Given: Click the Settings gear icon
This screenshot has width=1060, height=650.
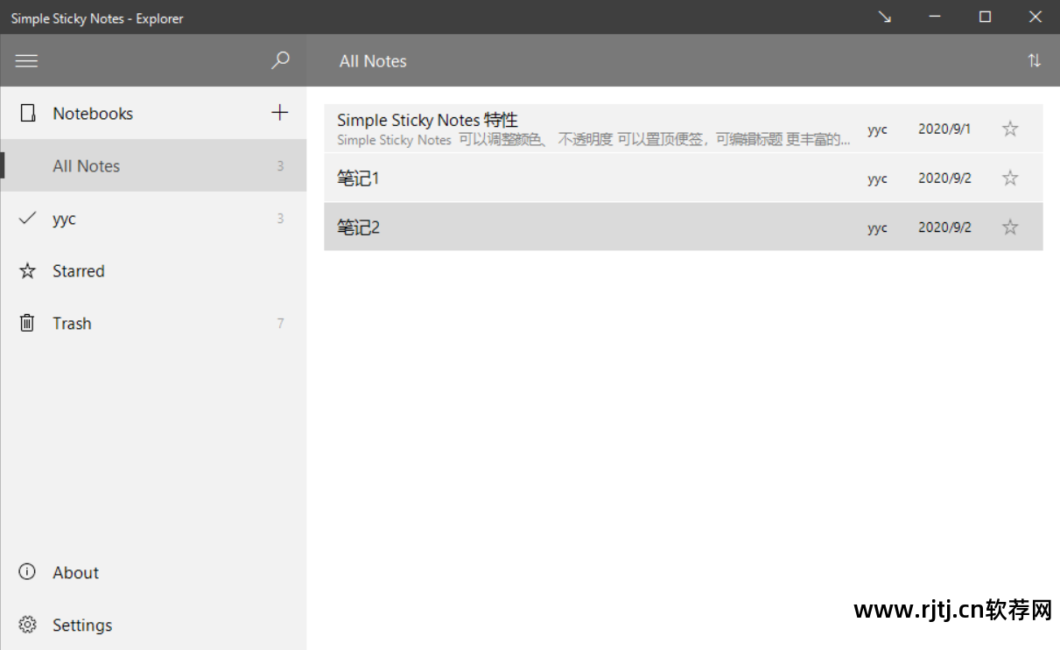Looking at the screenshot, I should (x=27, y=625).
